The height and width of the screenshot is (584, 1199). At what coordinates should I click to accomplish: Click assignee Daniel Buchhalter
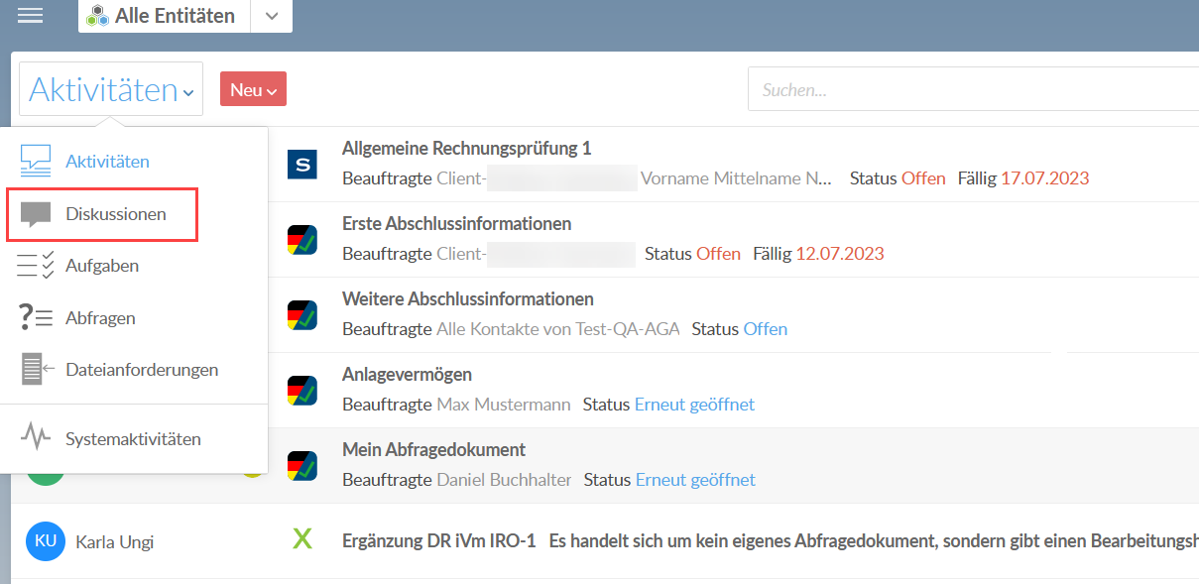point(505,480)
